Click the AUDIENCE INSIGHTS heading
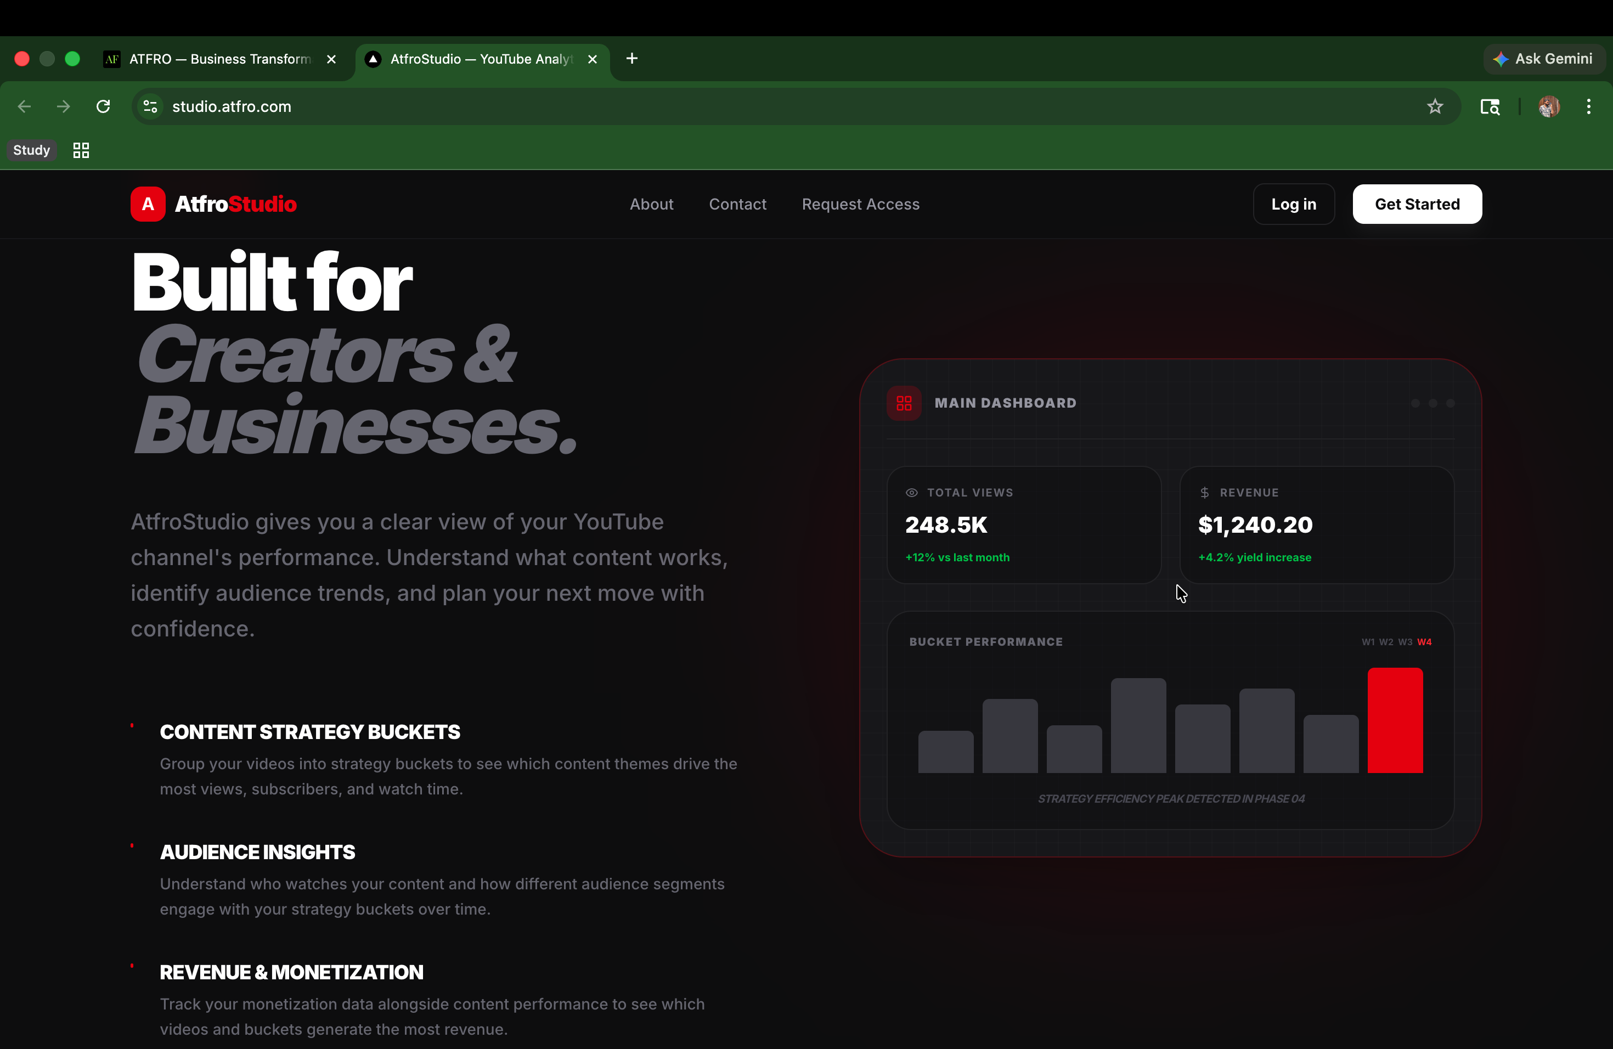1613x1049 pixels. [257, 853]
